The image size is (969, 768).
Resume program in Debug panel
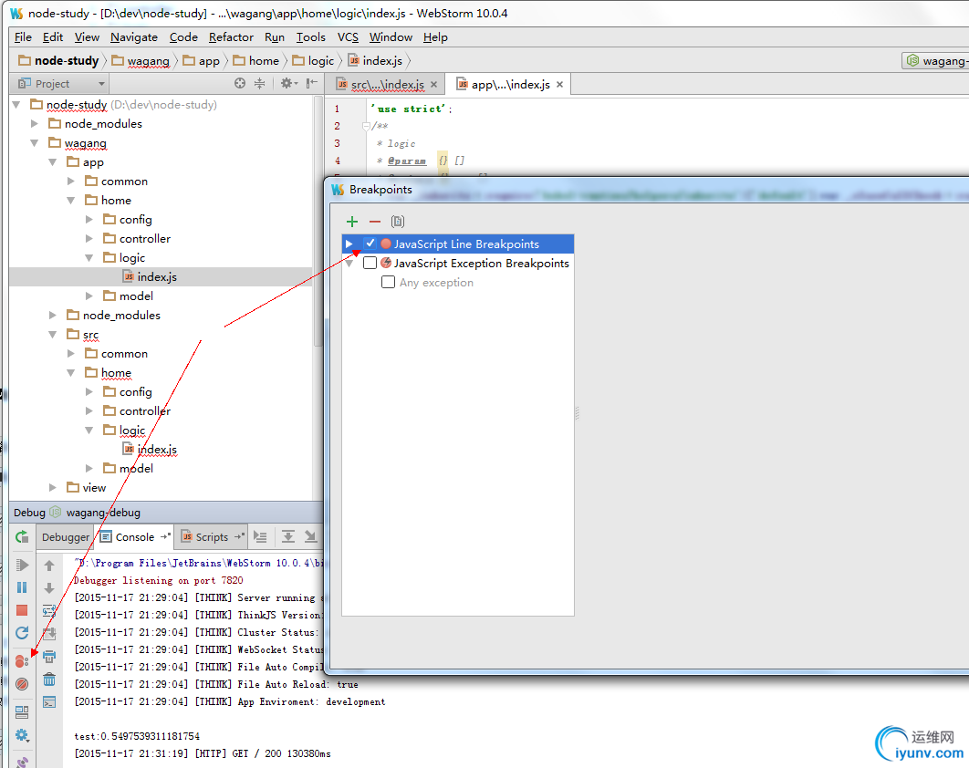pos(22,565)
